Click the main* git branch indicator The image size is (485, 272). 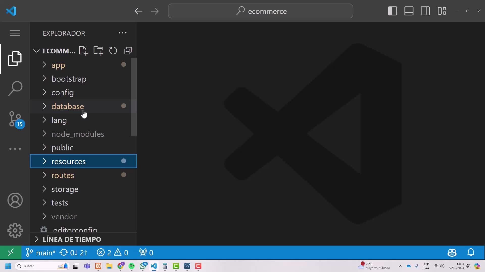point(41,253)
